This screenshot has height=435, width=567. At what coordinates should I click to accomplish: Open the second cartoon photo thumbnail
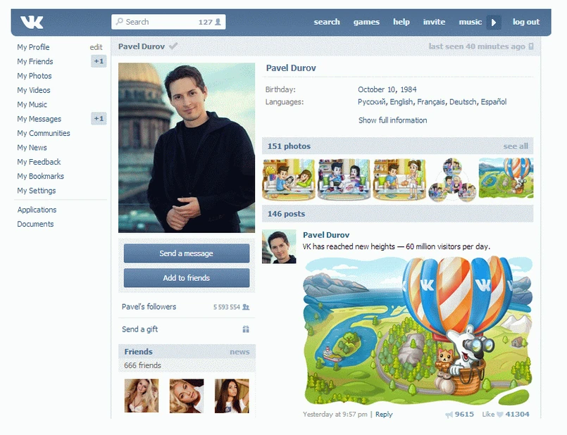pos(344,179)
